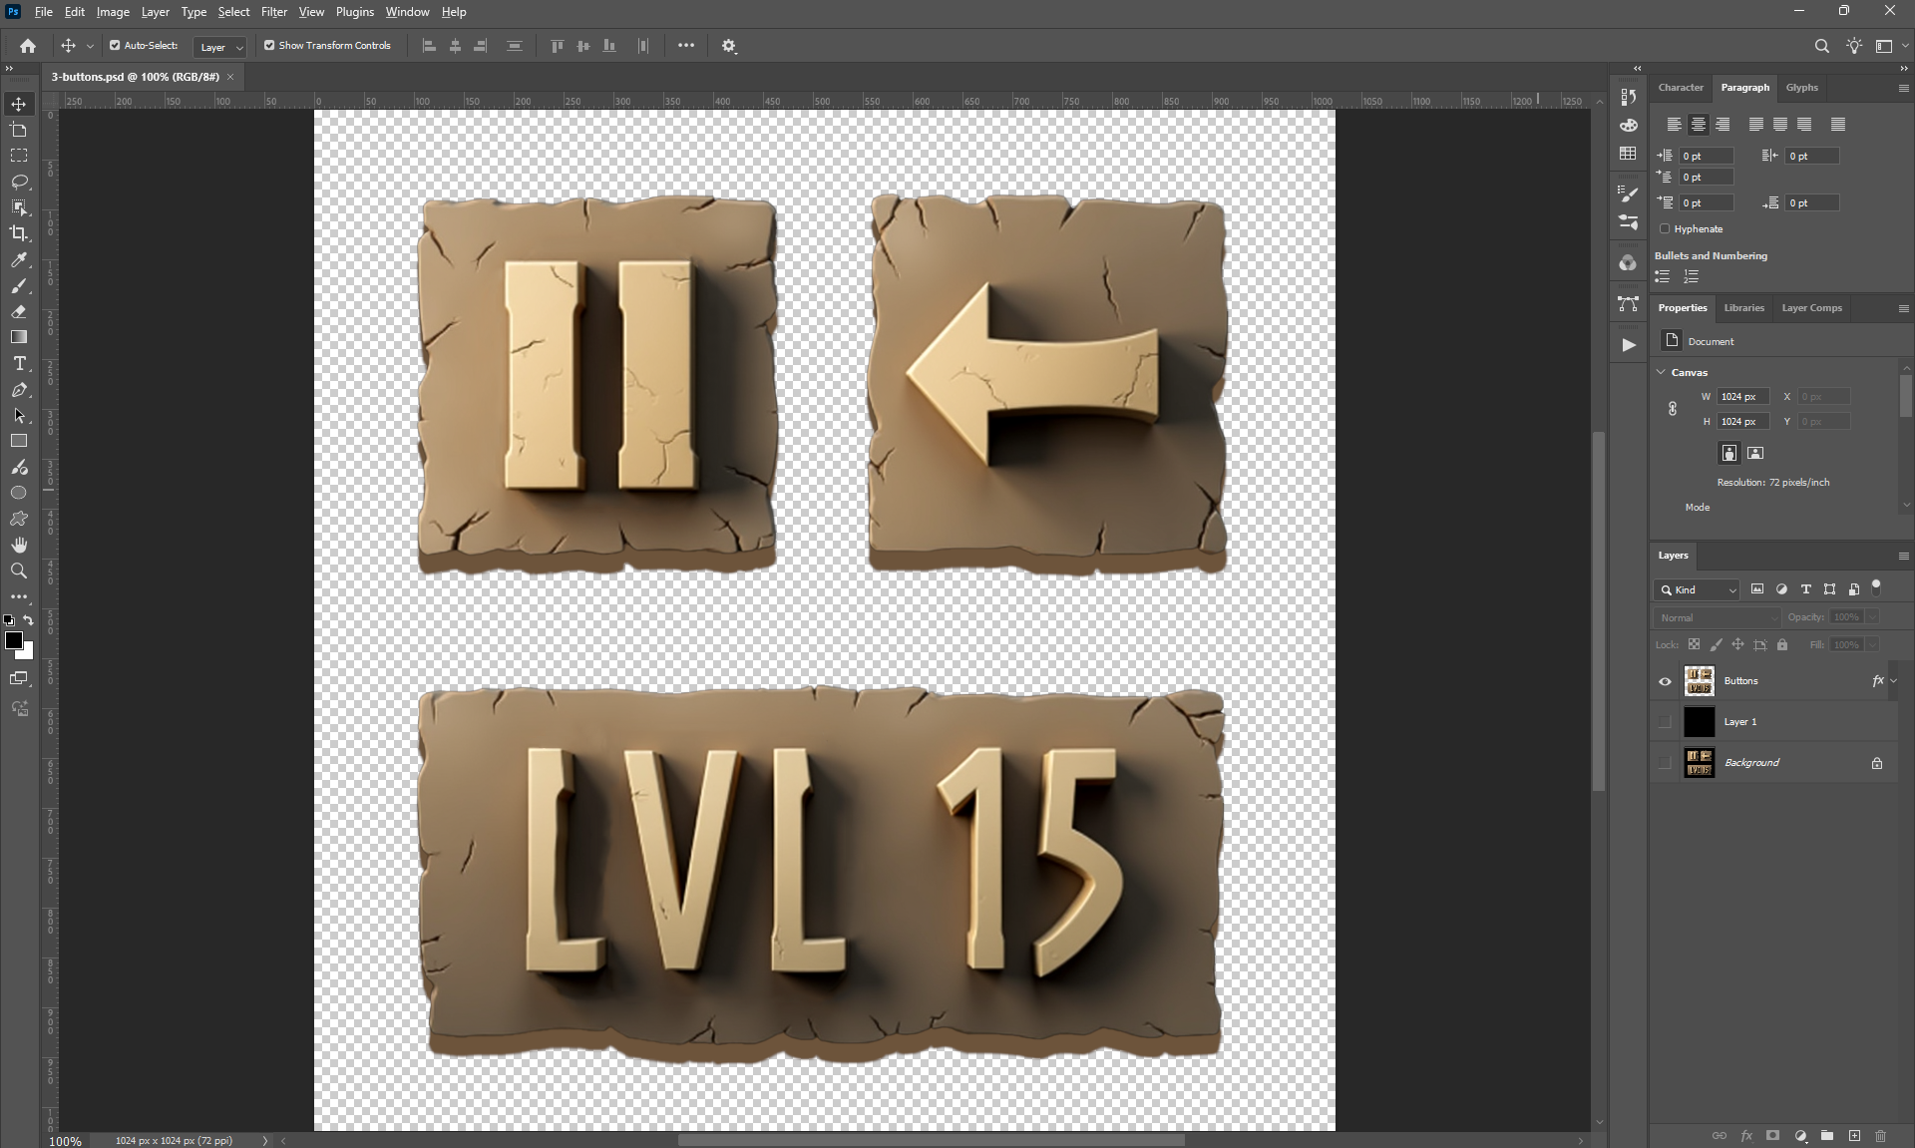Image resolution: width=1915 pixels, height=1148 pixels.
Task: Select the Lasso tool
Action: 19,182
